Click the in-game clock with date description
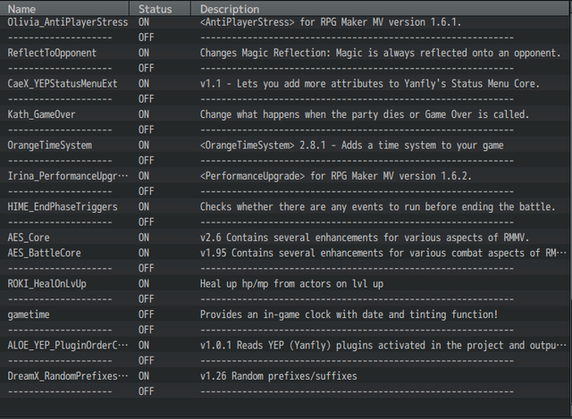Viewport: 572px width, 419px height. pos(349,314)
